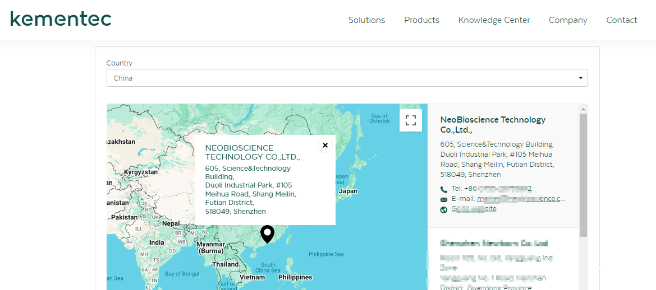Select NeoBioscience Technology Co.,Ltd. list heading
Viewport: 656px width, 290px height.
pos(493,125)
